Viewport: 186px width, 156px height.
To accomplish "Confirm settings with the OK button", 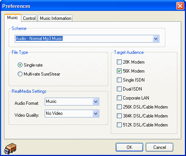I will point(129,147).
